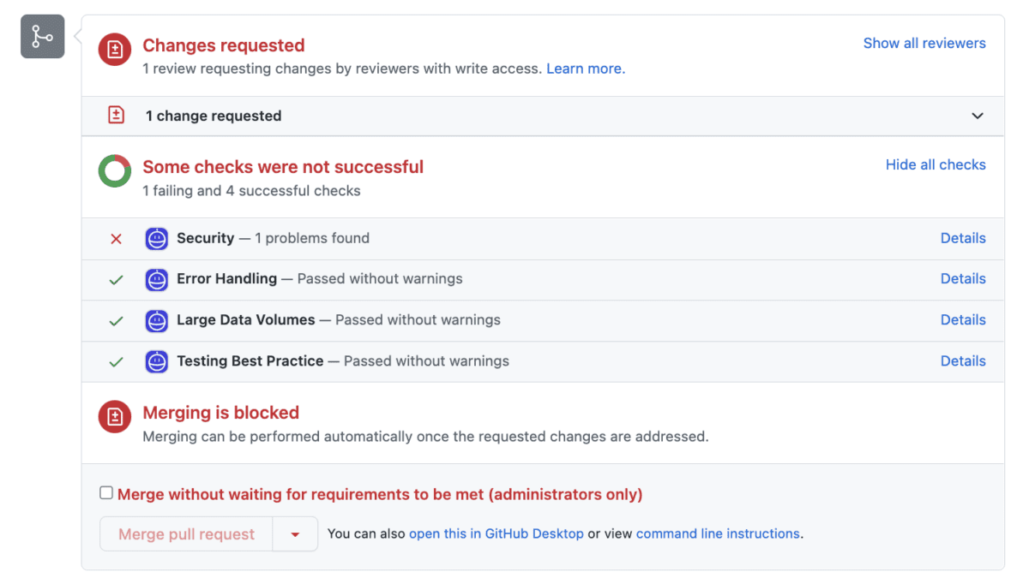
Task: Click Hide all checks
Action: 936,165
